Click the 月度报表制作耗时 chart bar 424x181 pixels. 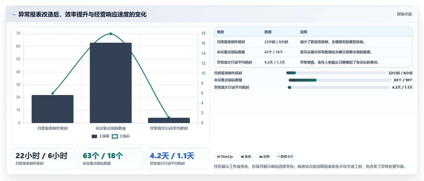pyautogui.click(x=53, y=109)
